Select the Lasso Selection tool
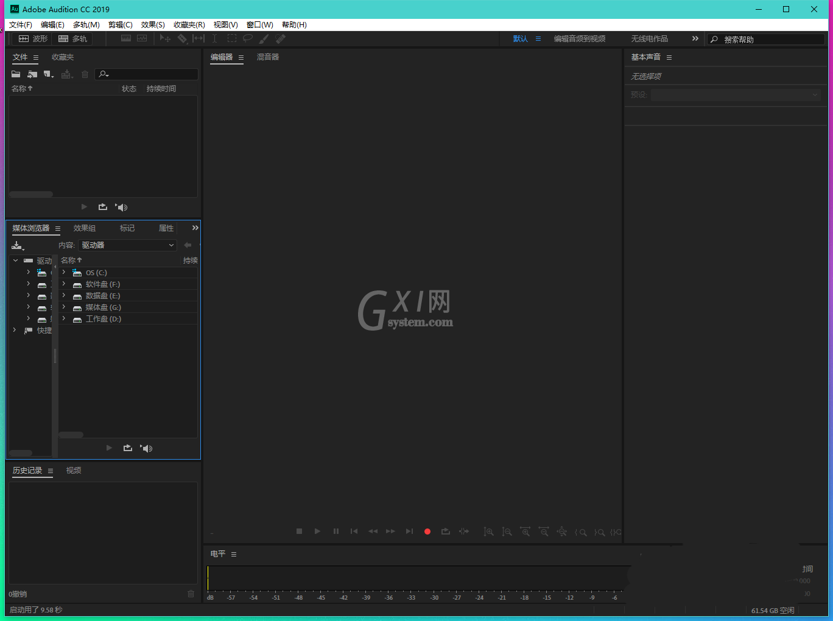The height and width of the screenshot is (621, 833). (x=248, y=38)
